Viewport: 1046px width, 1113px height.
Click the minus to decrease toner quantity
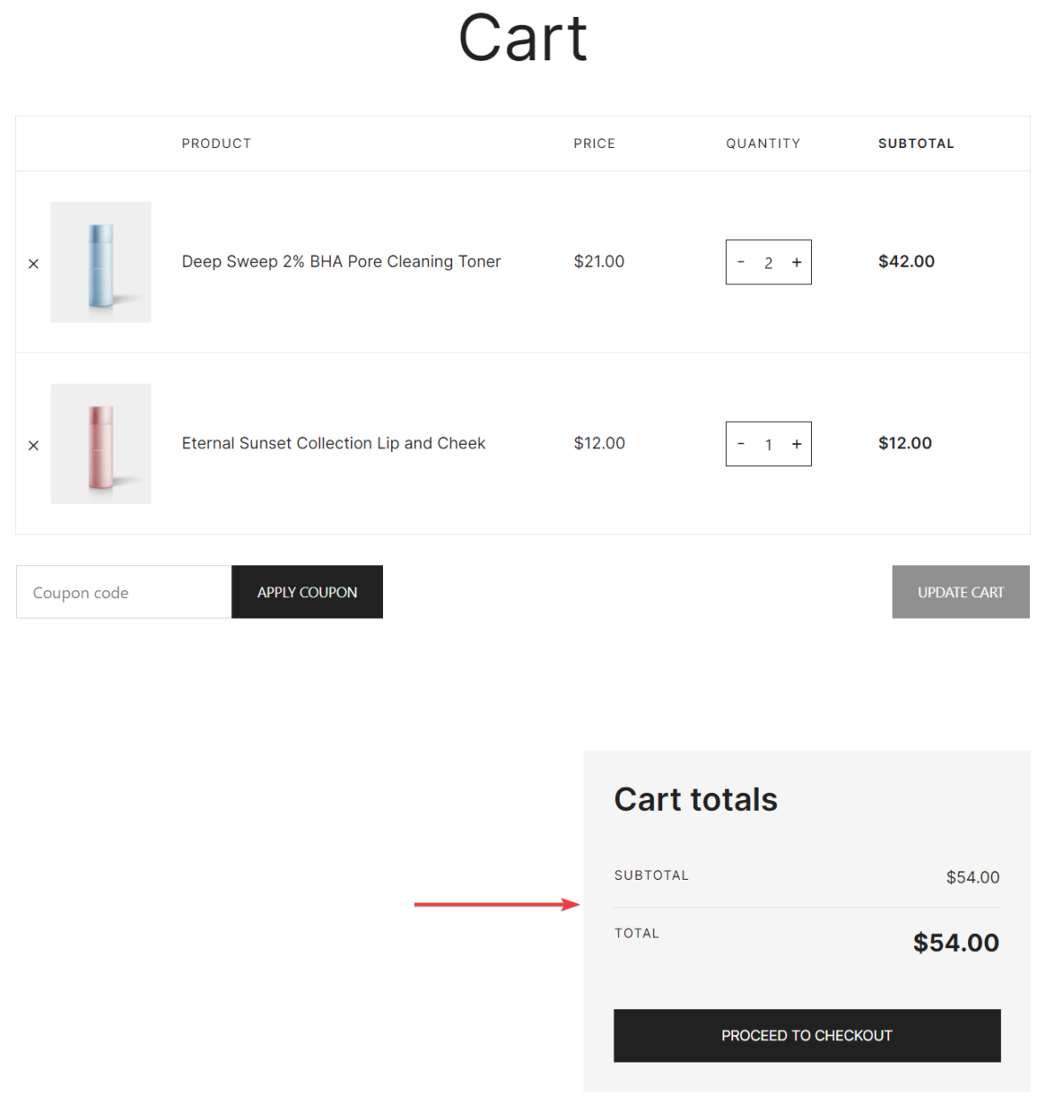coord(741,262)
